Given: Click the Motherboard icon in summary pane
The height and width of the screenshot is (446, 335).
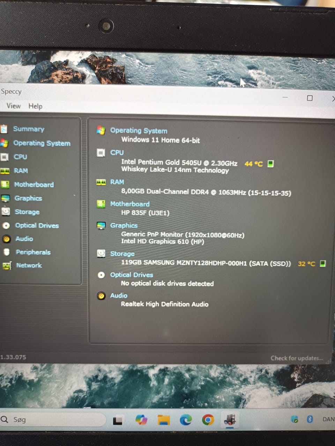Looking at the screenshot, I should 101,204.
